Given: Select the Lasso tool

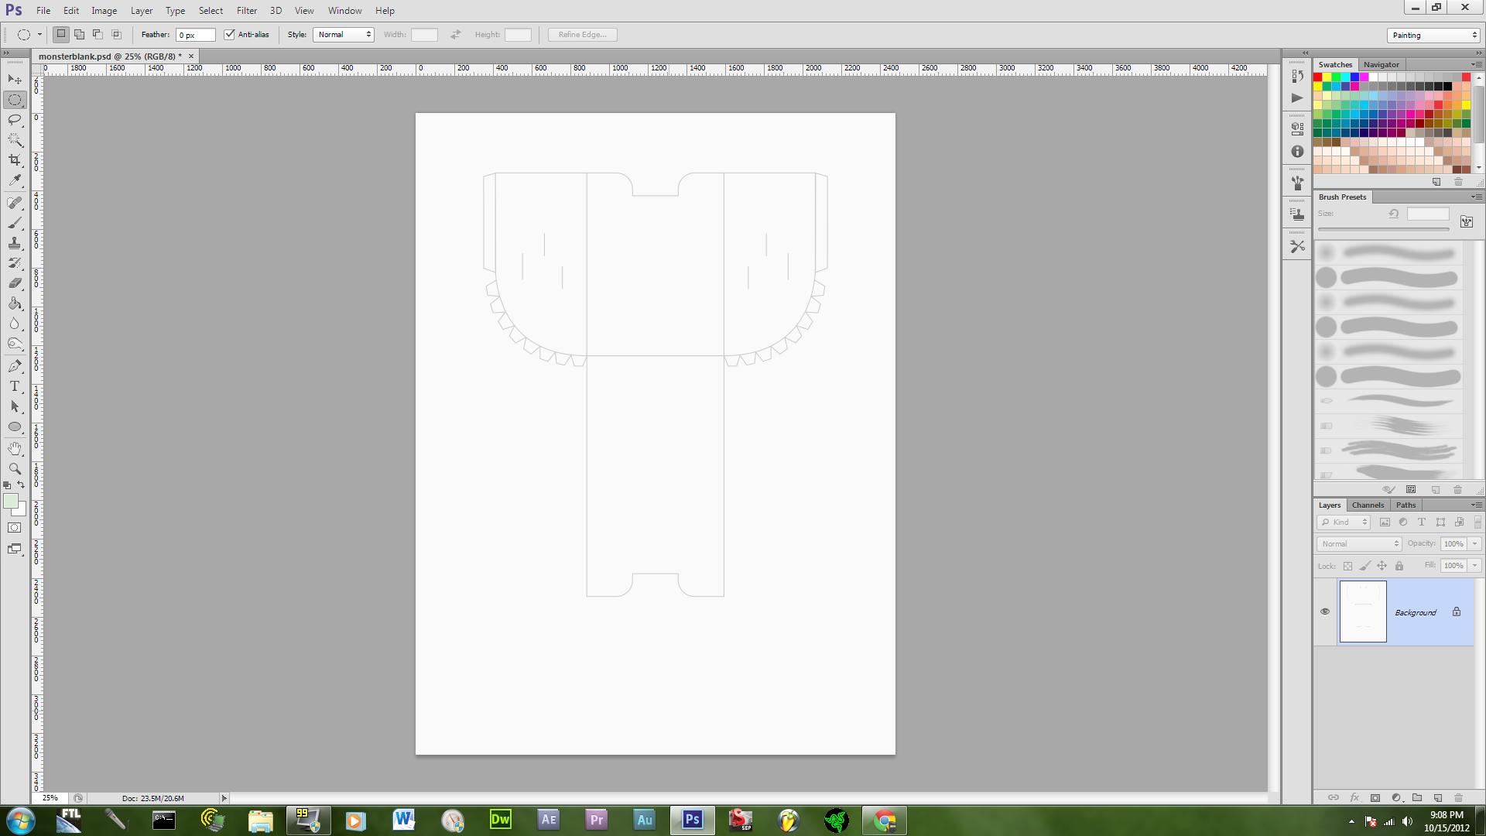Looking at the screenshot, I should 15,120.
